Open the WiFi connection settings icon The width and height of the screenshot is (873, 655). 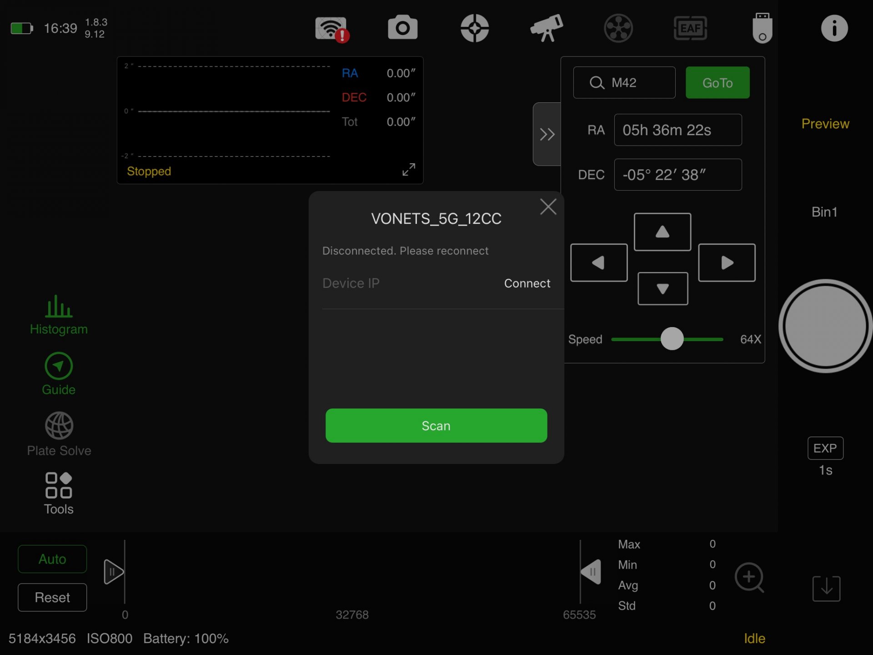tap(332, 29)
